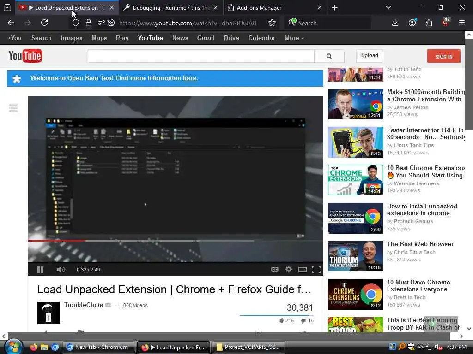
Task: Open the TroubleChute channel name link
Action: click(84, 305)
